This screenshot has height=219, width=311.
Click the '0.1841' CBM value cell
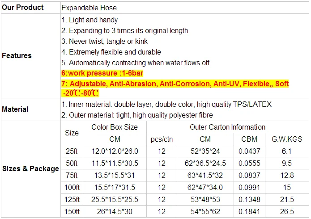(x=249, y=211)
